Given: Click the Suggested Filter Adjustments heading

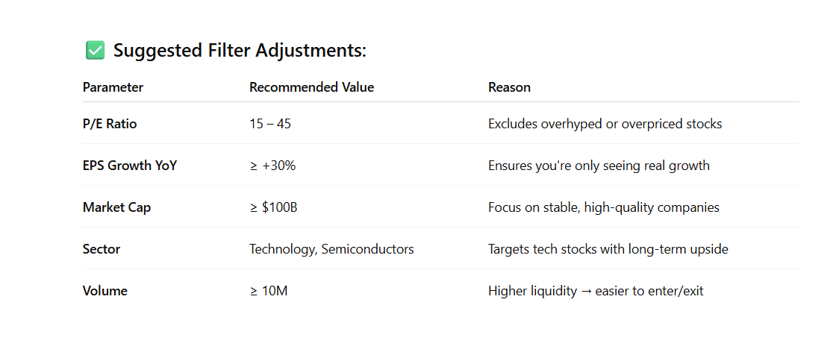Looking at the screenshot, I should [240, 51].
